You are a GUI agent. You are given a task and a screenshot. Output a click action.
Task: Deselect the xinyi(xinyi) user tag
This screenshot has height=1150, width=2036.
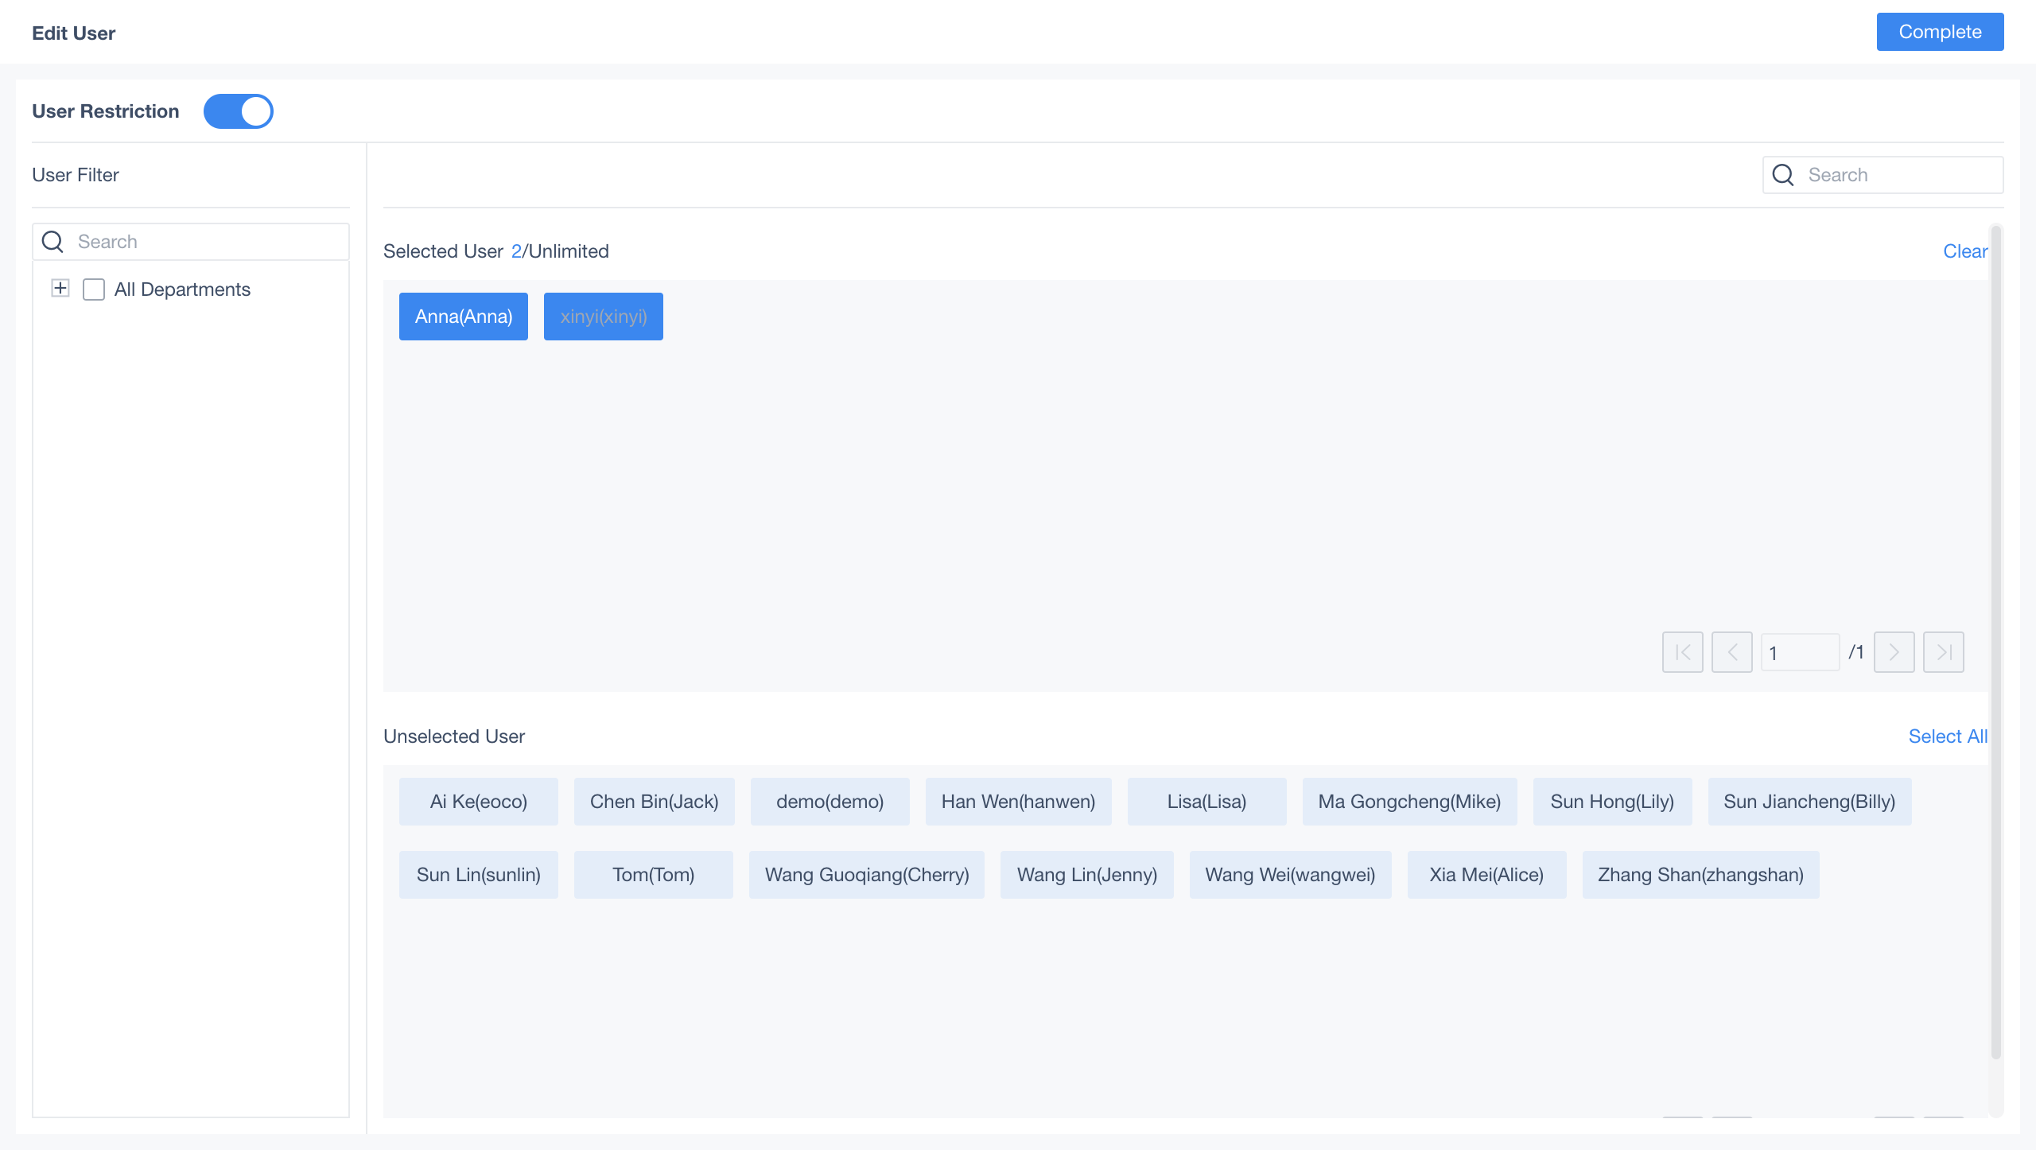pos(603,317)
